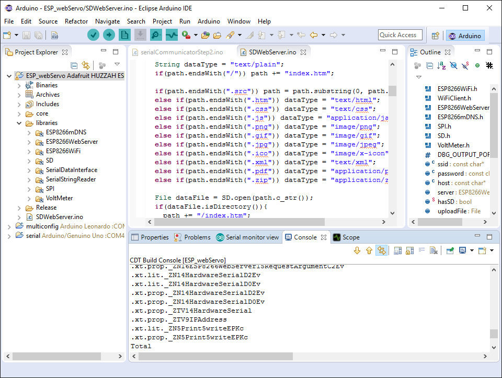The width and height of the screenshot is (502, 378).
Task: Minimize the Project Explorer view
Action: point(104,51)
